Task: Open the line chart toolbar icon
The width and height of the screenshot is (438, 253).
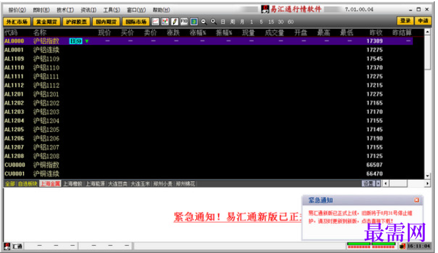Action: click(155, 22)
